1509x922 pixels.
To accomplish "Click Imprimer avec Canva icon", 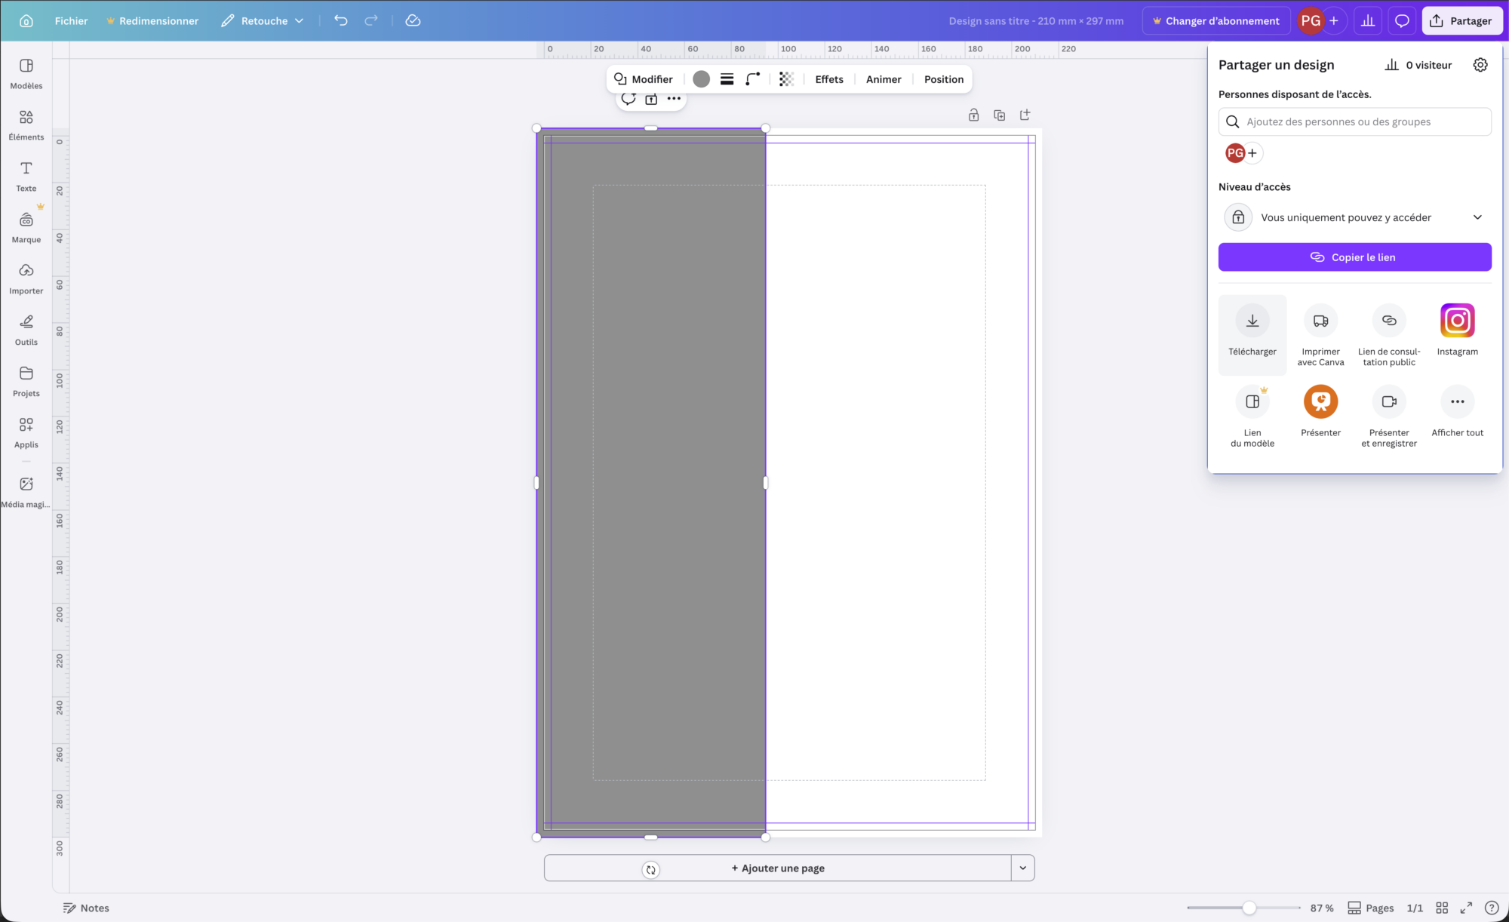I will pos(1320,321).
